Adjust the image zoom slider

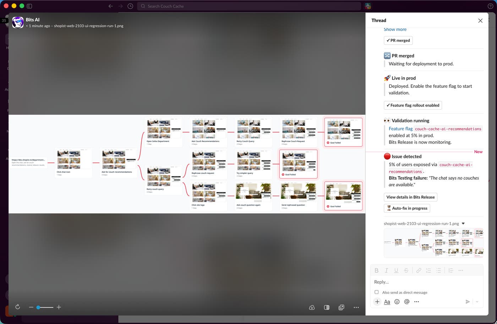45,307
